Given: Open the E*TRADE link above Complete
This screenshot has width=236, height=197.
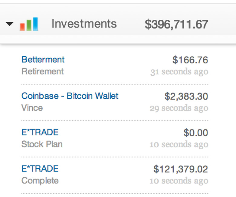Looking at the screenshot, I should (x=40, y=169).
